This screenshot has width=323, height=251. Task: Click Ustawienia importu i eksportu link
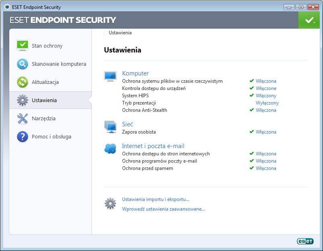coord(155,199)
